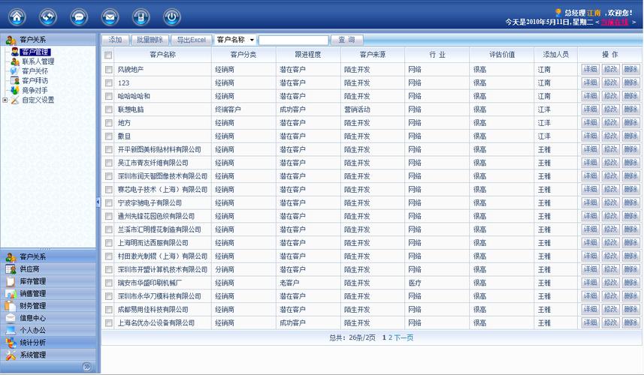644x375 pixels.
Task: Go to 下一页 pagination link
Action: click(x=404, y=338)
